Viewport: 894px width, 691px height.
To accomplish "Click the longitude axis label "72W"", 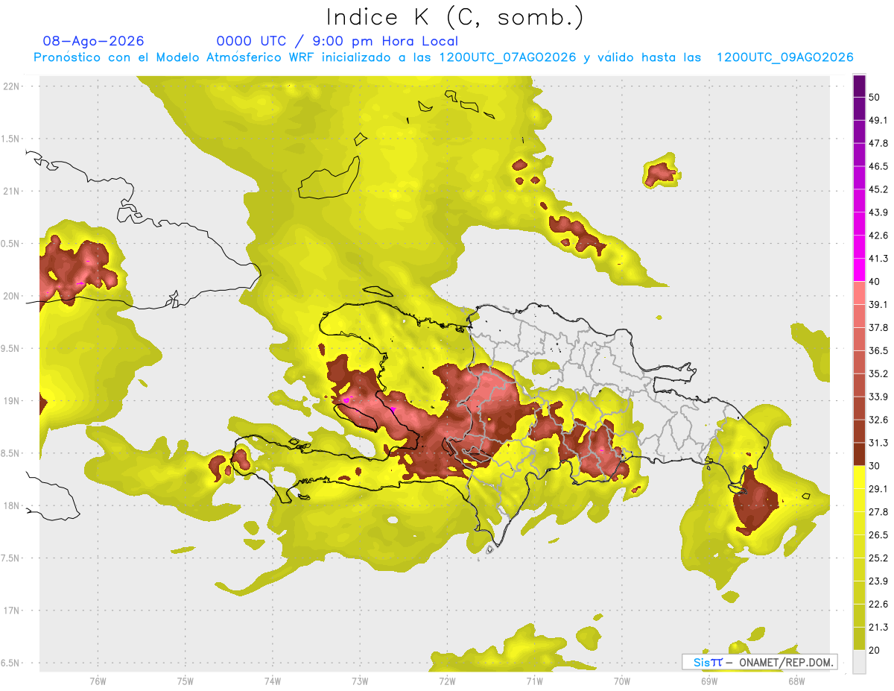I will click(x=447, y=681).
